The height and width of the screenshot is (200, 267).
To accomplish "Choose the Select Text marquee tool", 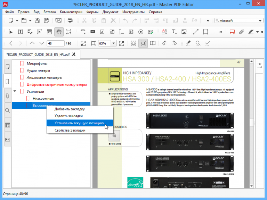I will (x=68, y=32).
